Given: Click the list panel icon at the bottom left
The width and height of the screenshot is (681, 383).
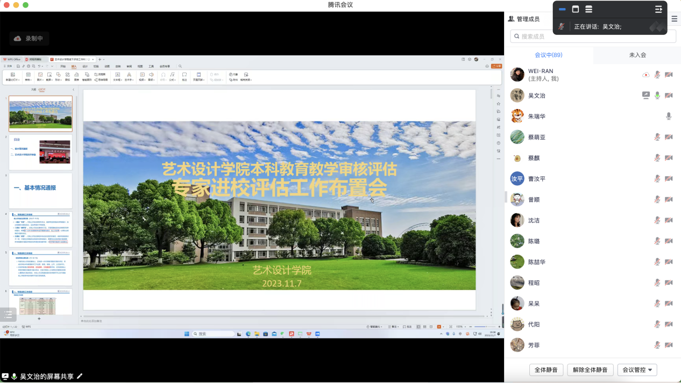Looking at the screenshot, I should (8, 315).
